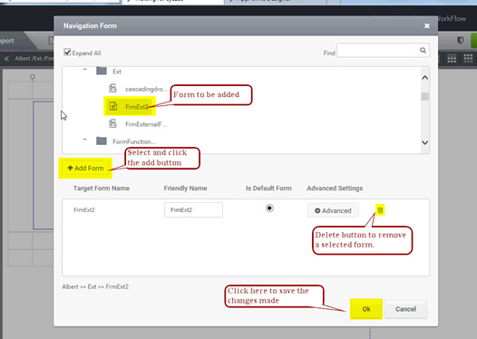Select the FormFunction... folder icon
Viewport: 477px width, 339px height.
102,140
